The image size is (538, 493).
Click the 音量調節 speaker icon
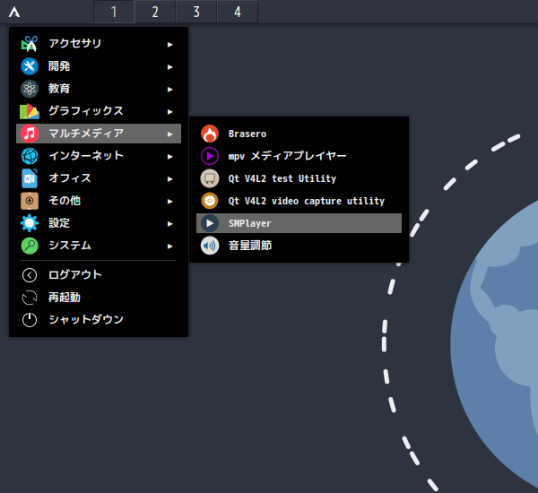coord(210,246)
